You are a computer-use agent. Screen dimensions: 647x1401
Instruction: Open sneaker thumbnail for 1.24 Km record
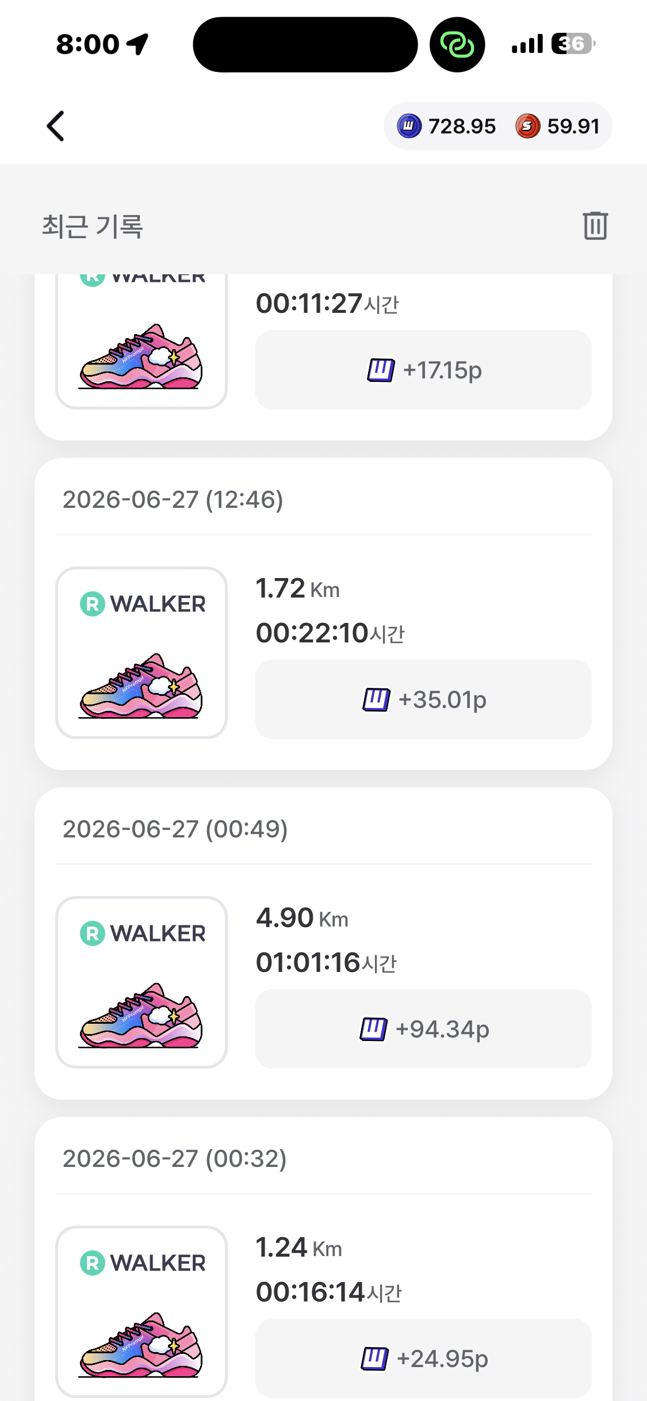(x=141, y=1311)
